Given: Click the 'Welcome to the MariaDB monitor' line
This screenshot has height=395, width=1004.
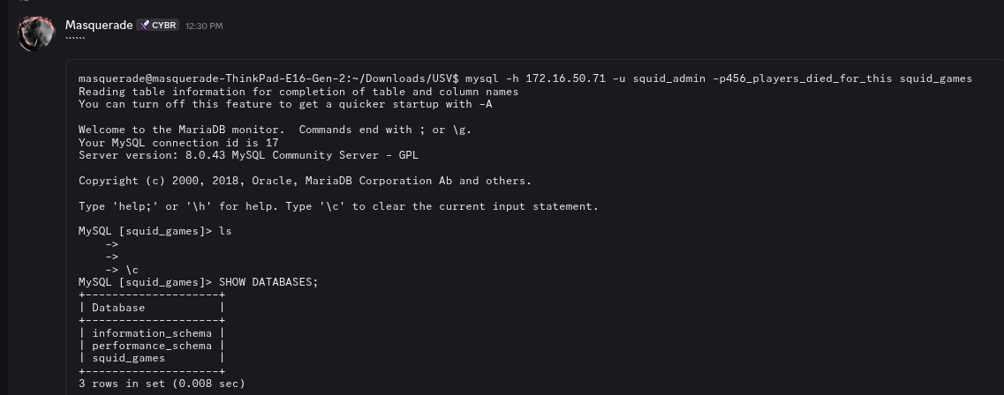Looking at the screenshot, I should (x=275, y=130).
